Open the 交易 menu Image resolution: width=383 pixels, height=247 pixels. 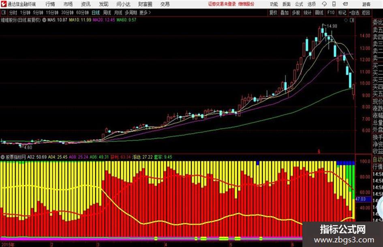point(165,4)
